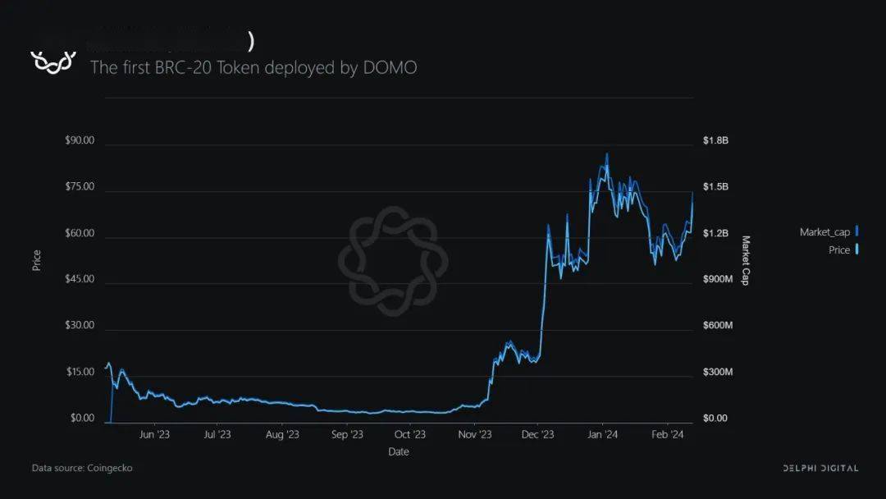Click the $30.00 price axis label
Viewport: 886px width, 499px height.
click(x=80, y=325)
